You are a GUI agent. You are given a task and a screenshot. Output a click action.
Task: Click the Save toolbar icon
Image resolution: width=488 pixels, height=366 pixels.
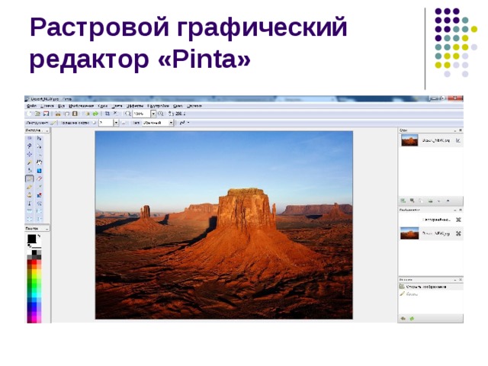[x=47, y=114]
